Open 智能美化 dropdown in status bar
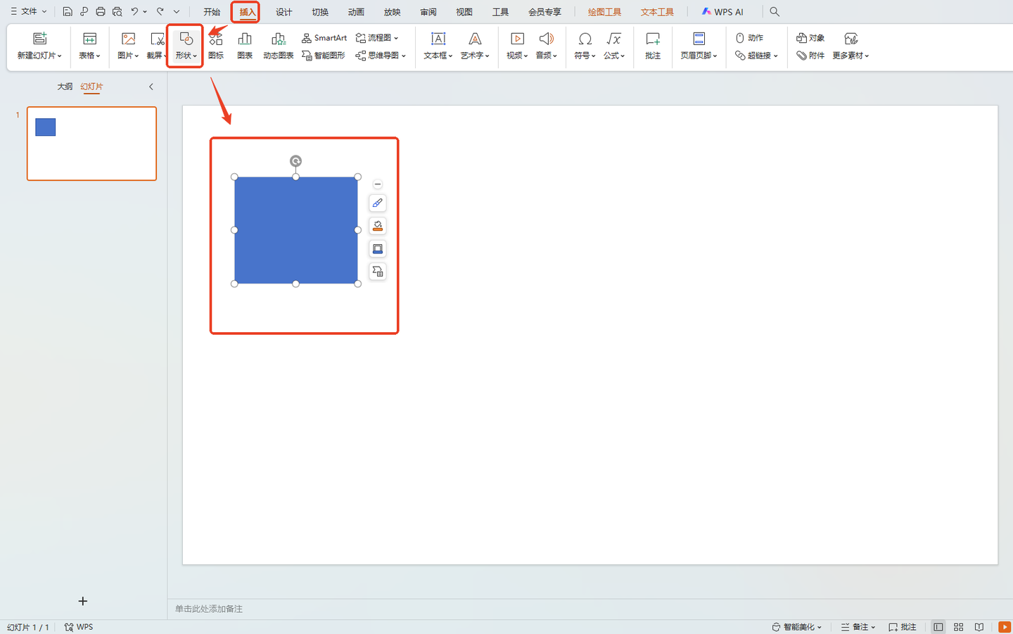 click(796, 627)
